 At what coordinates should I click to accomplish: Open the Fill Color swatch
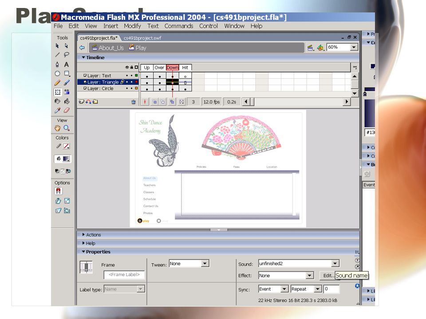(67, 159)
